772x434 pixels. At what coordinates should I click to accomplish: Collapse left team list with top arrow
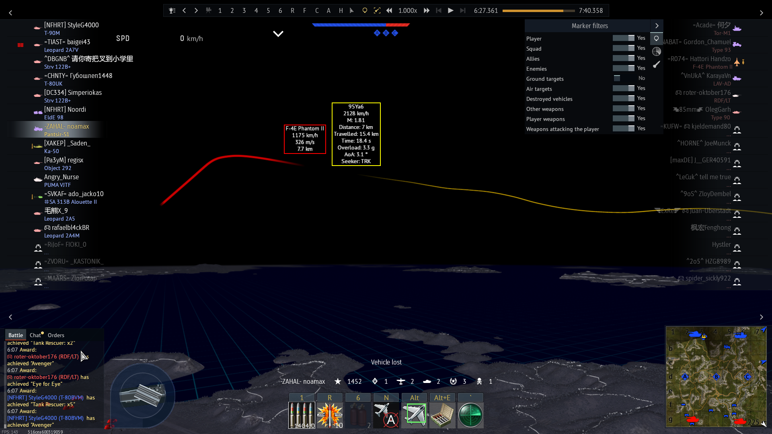coord(10,13)
